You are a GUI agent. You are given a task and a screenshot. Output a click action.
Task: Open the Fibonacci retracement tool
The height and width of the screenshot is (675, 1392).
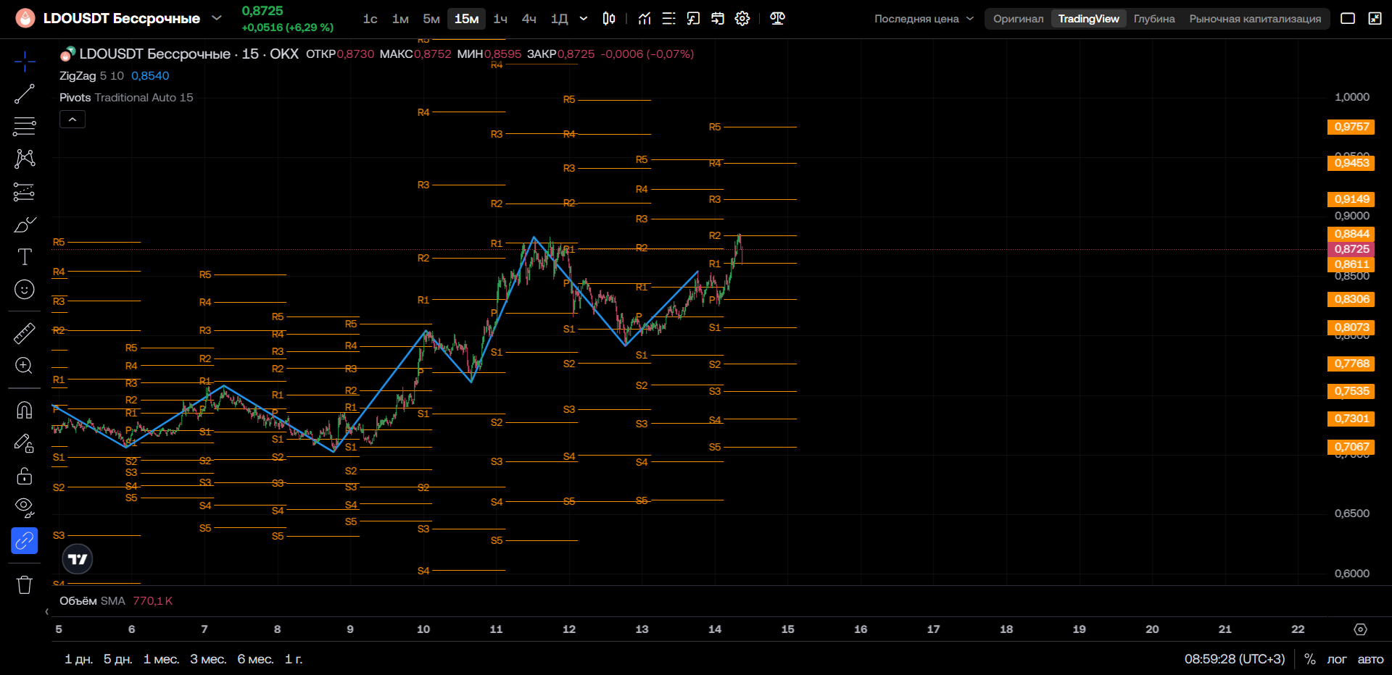[x=25, y=126]
